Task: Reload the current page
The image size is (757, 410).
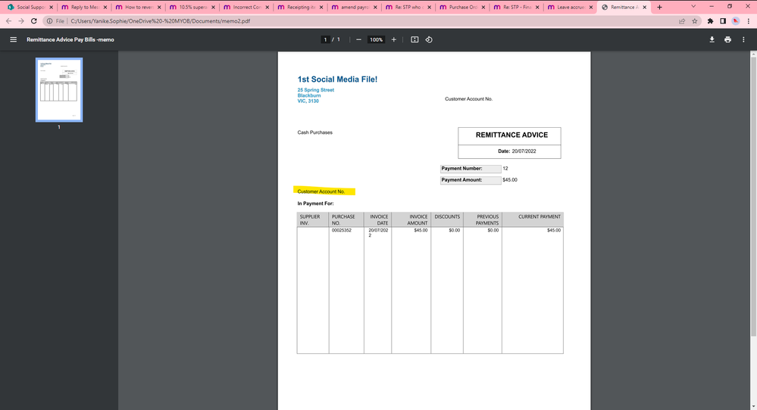Action: (34, 21)
